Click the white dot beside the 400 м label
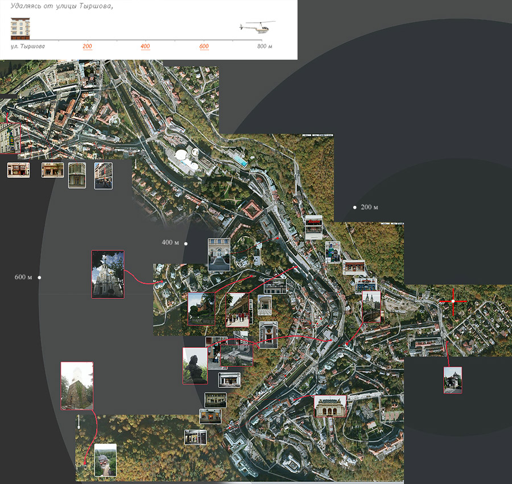Image resolution: width=512 pixels, height=484 pixels. click(187, 243)
